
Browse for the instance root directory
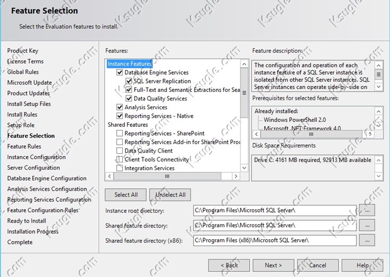point(366,210)
